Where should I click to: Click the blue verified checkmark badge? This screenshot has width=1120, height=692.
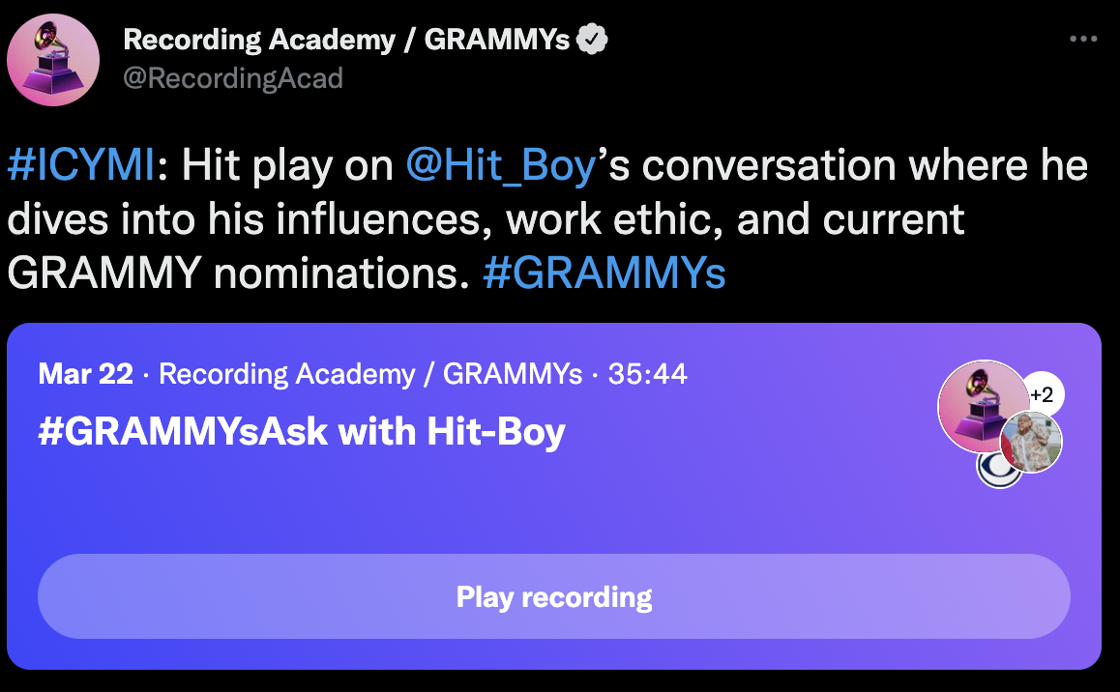tap(592, 40)
